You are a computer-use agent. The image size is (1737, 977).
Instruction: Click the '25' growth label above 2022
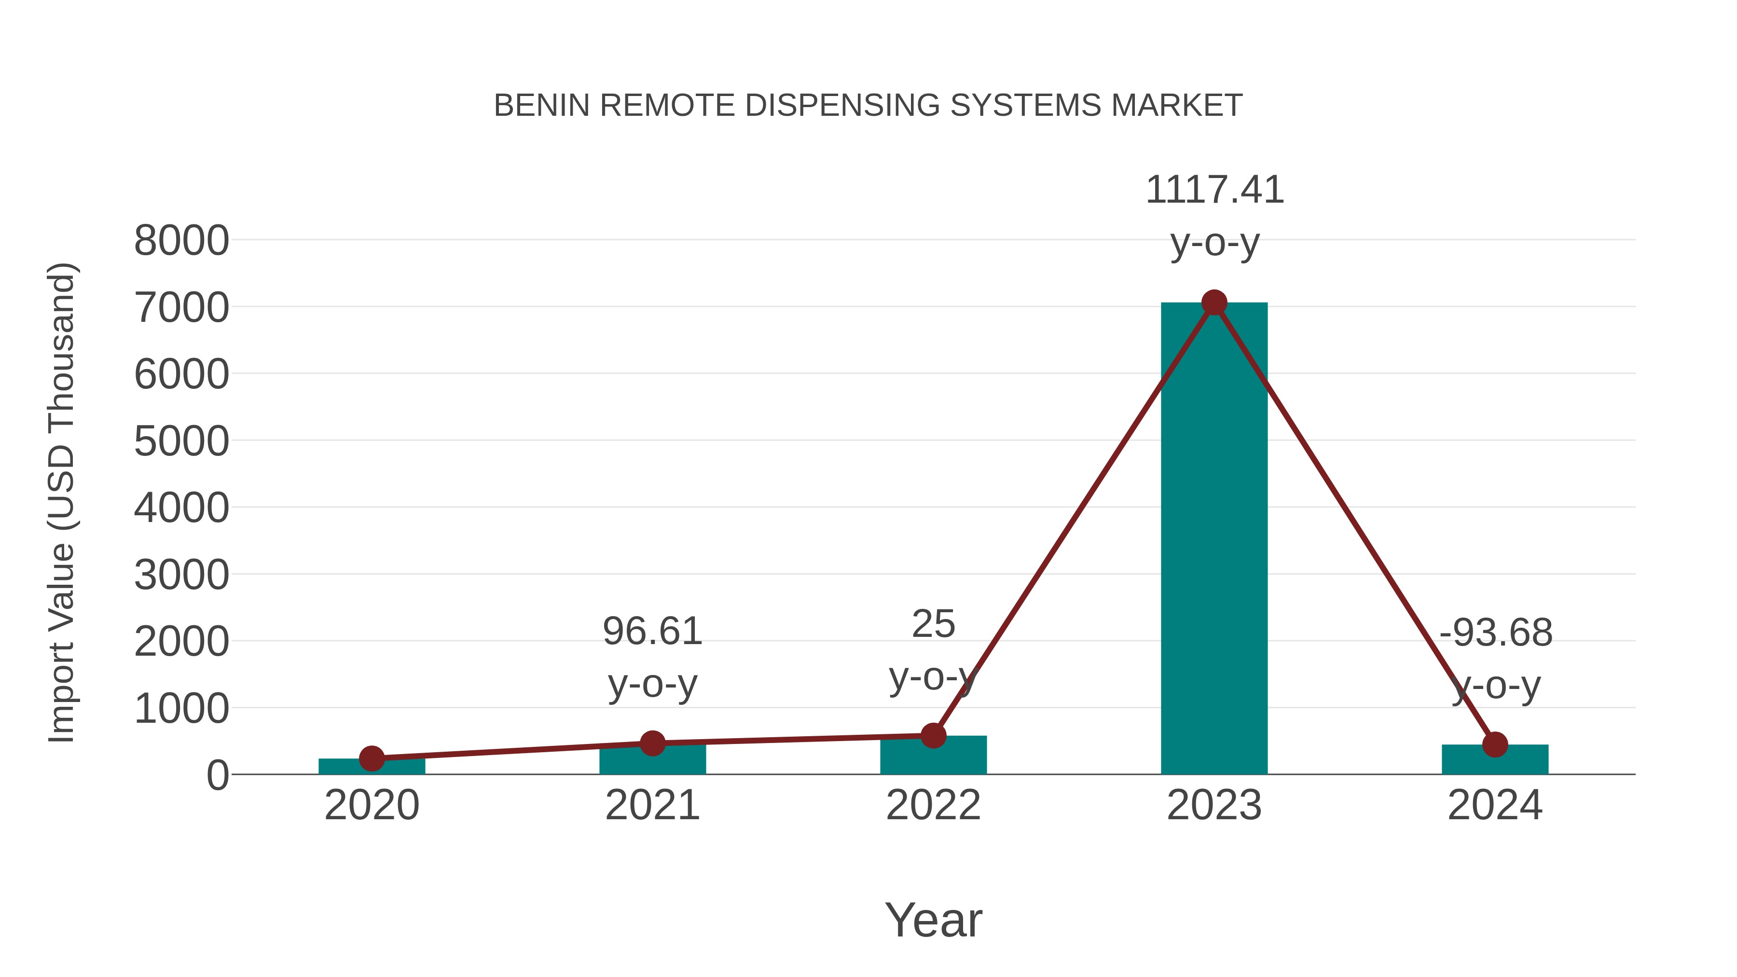pos(933,624)
